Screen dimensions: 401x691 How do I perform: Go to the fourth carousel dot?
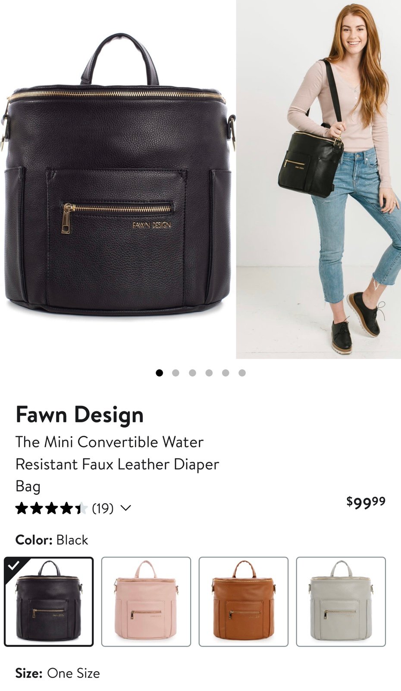[209, 373]
